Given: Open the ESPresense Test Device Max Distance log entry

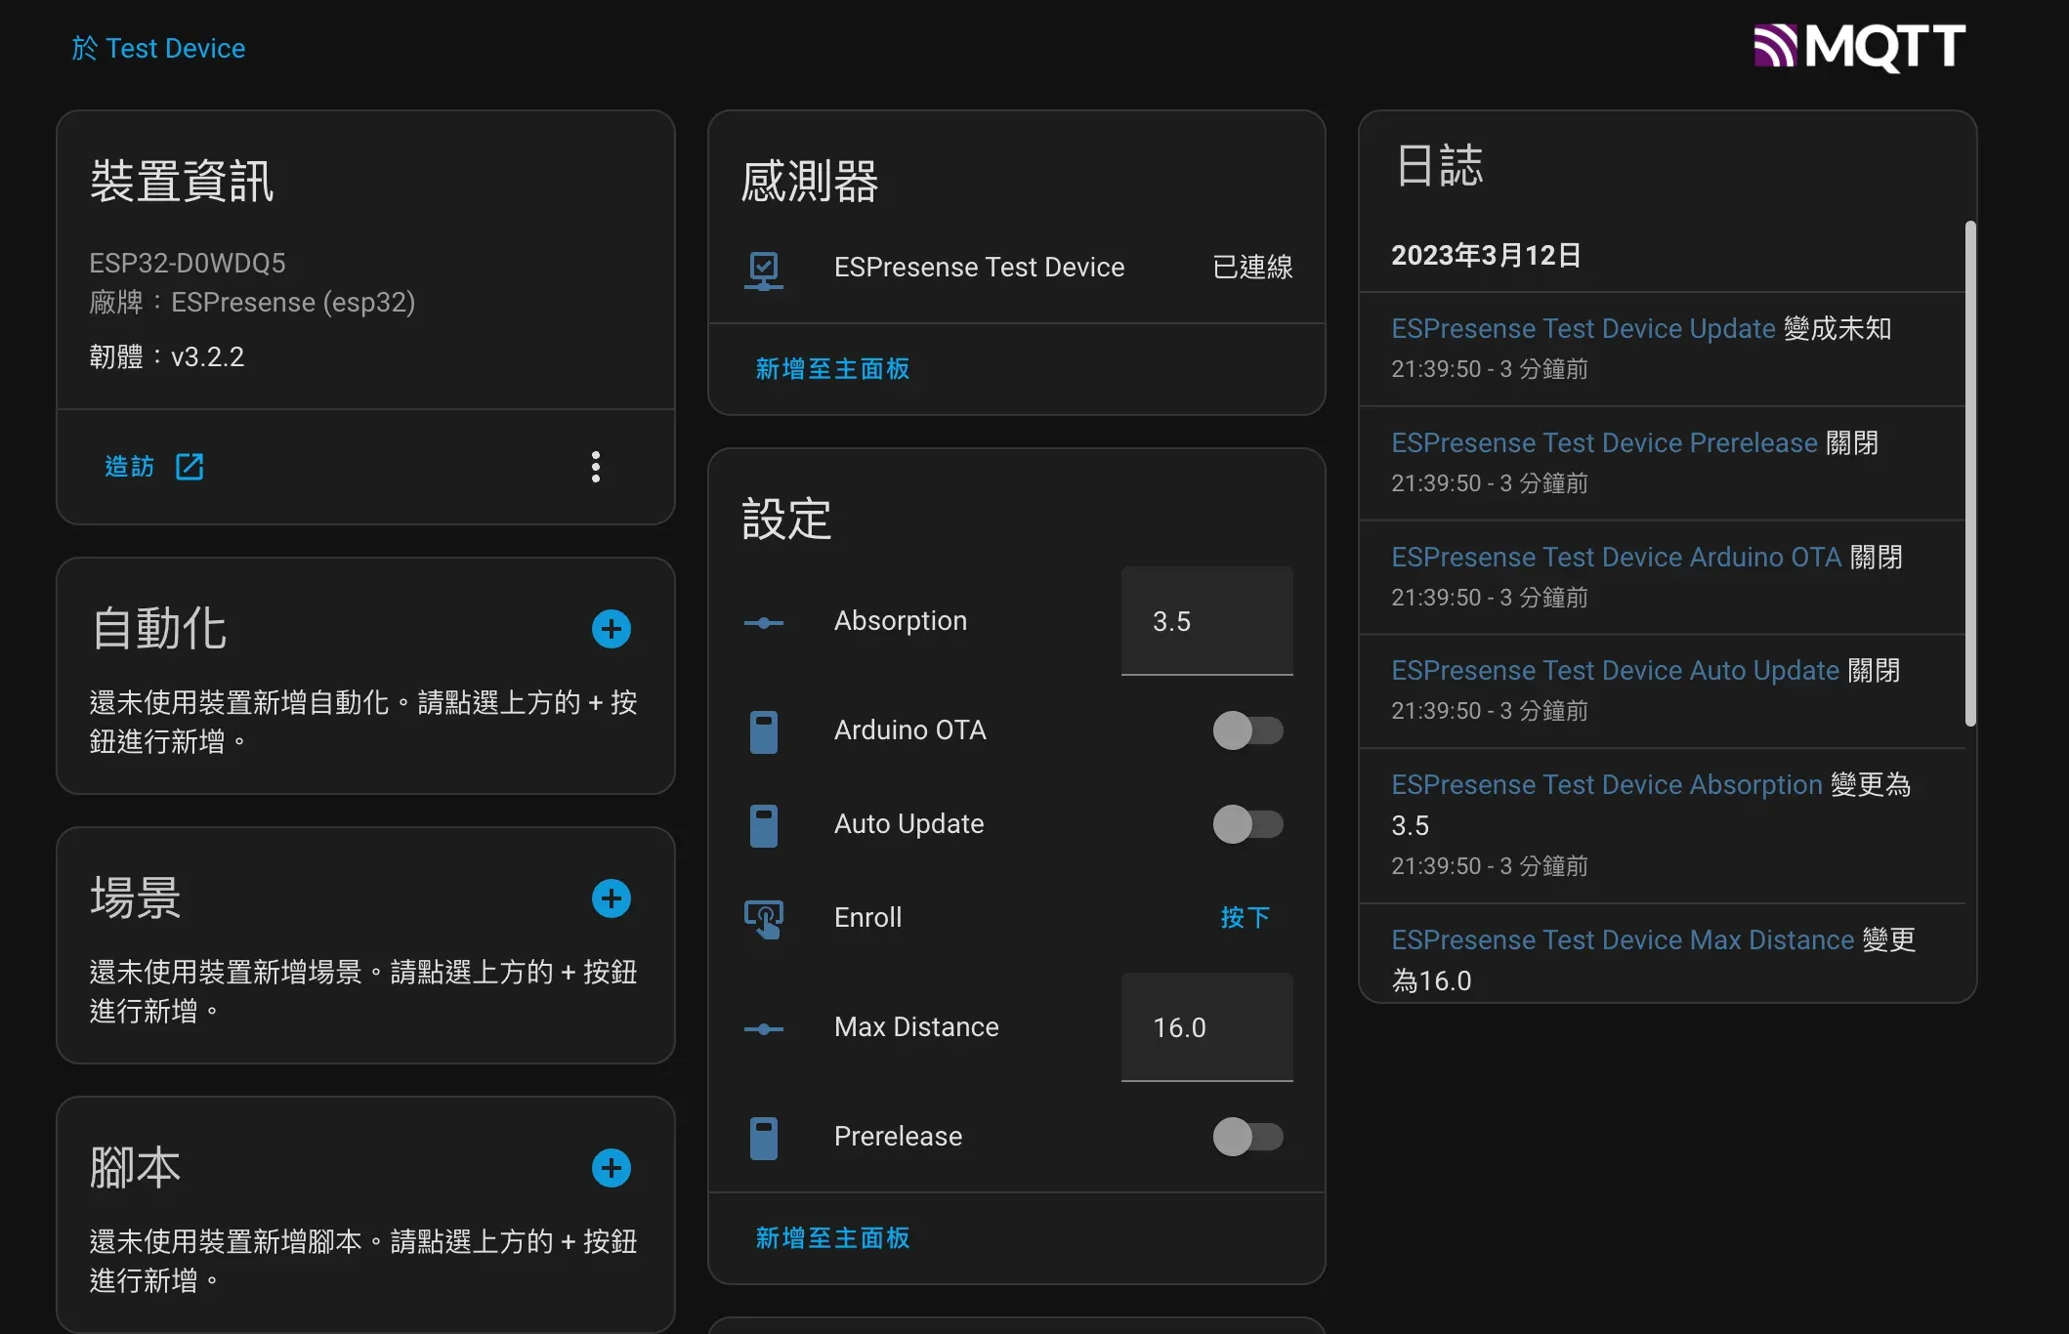Looking at the screenshot, I should point(1623,939).
